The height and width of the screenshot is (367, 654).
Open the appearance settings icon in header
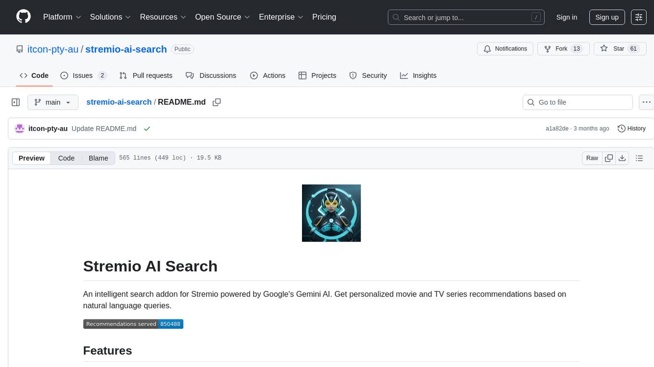[639, 17]
